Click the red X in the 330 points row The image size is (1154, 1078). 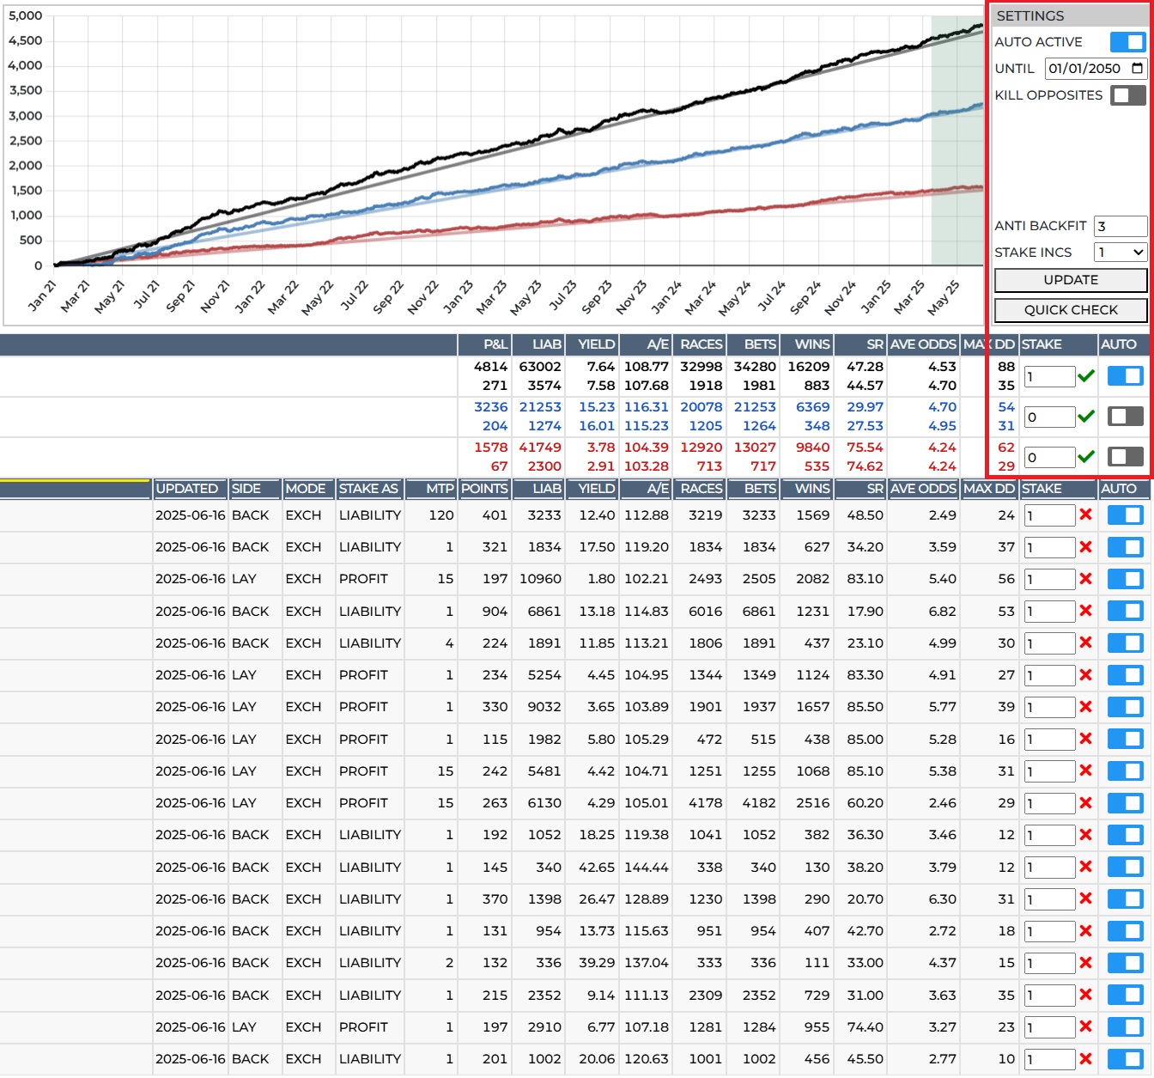(x=1085, y=707)
